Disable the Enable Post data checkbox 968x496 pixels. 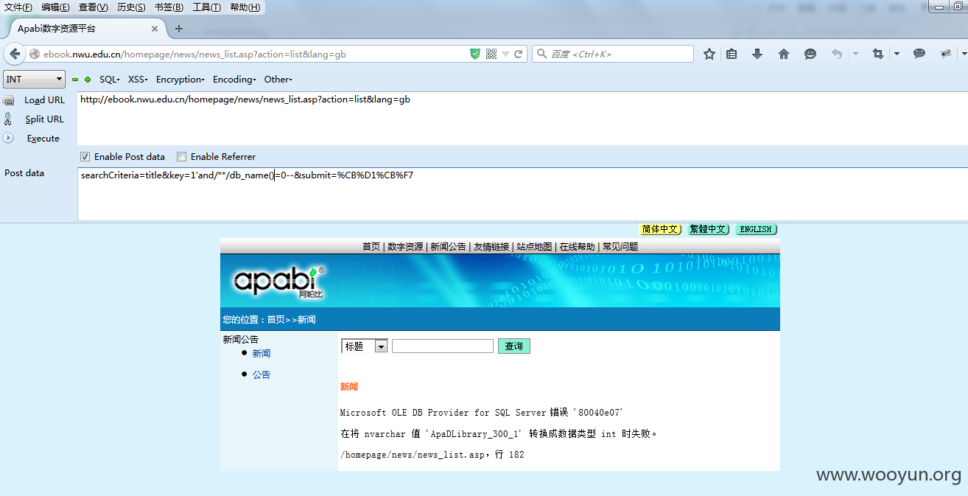click(x=85, y=156)
